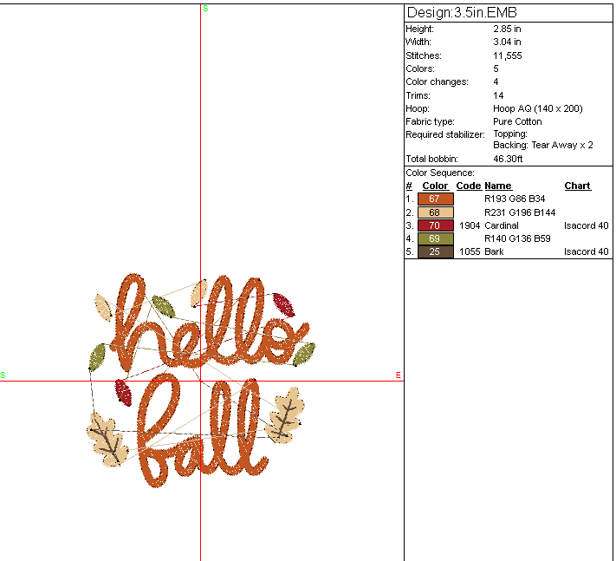Click the Cardinal thread name in color sequence
616x561 pixels.
tap(502, 225)
